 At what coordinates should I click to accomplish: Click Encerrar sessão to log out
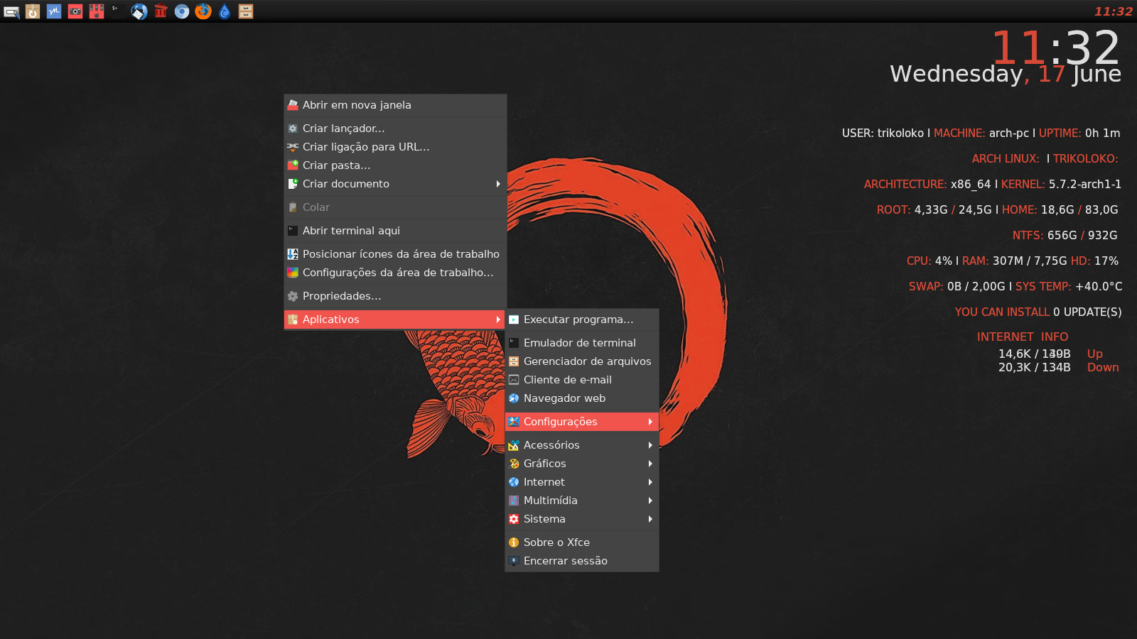[x=565, y=561]
